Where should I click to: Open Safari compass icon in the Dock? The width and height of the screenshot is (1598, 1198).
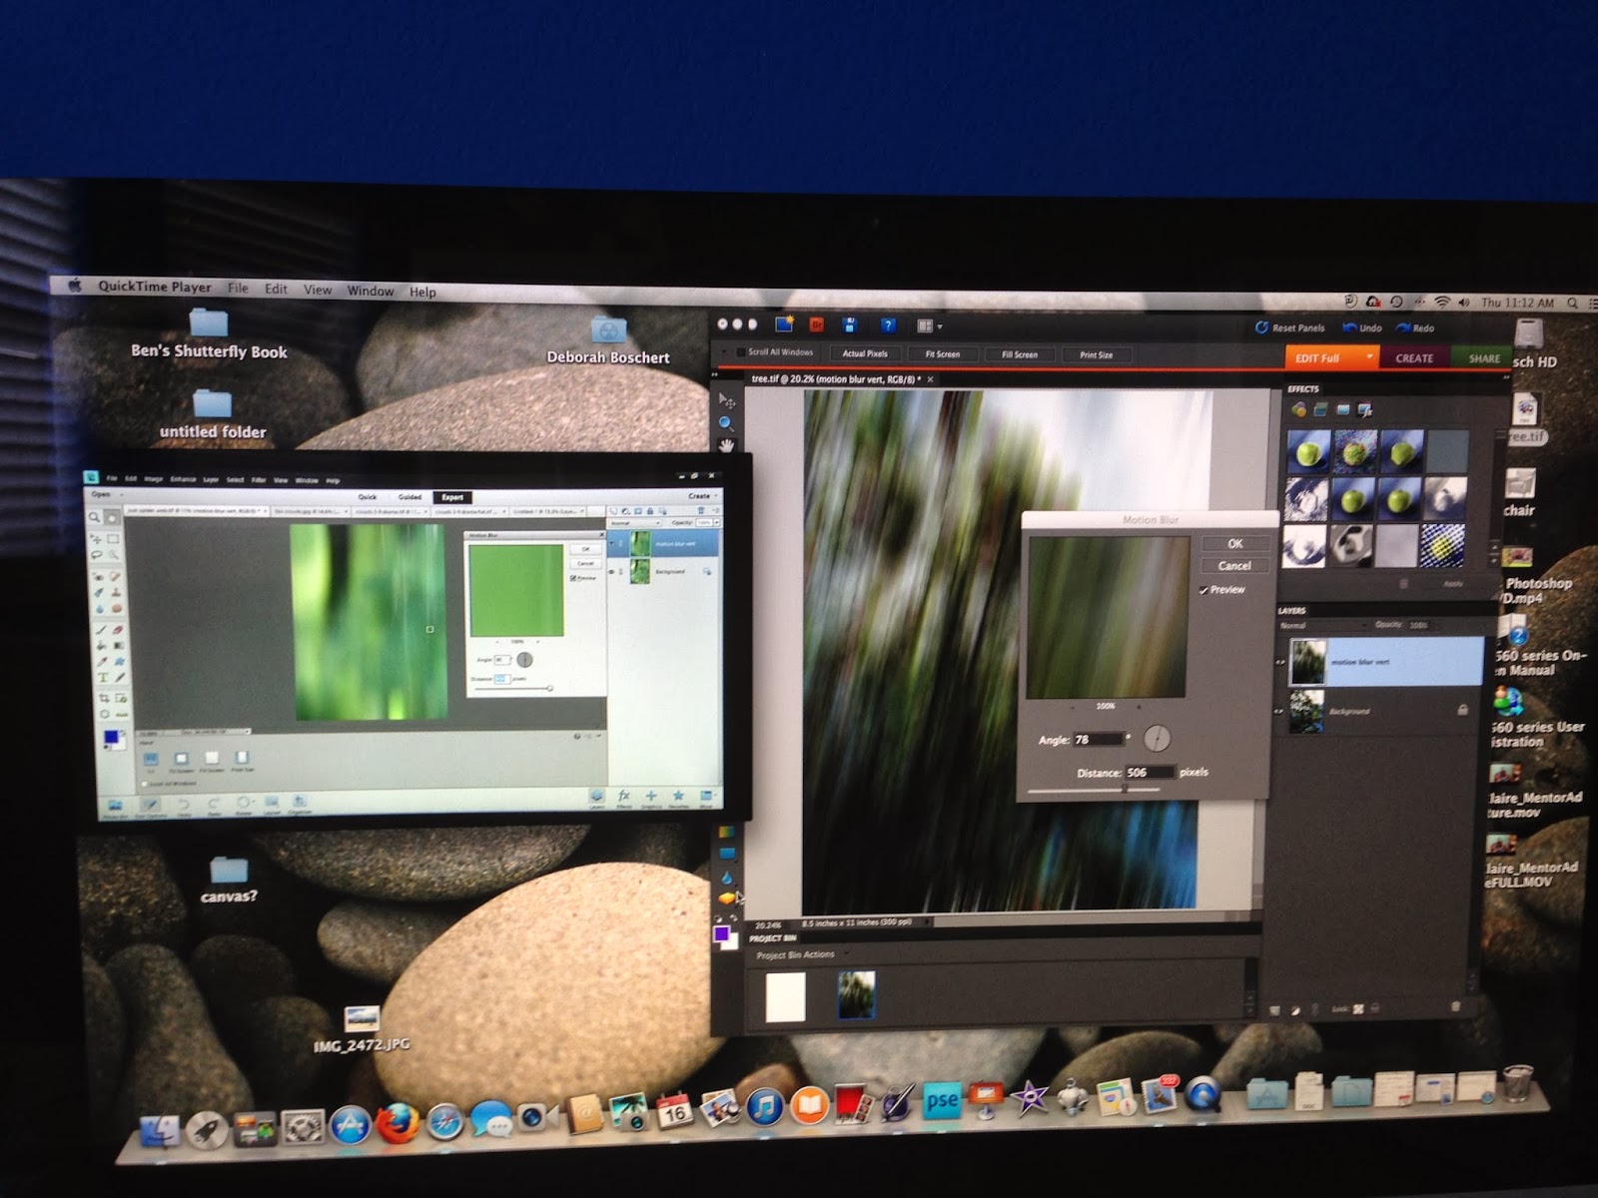(x=444, y=1122)
